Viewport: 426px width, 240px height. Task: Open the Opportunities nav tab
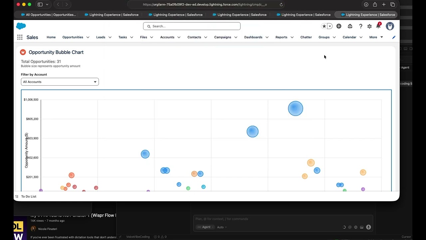pos(73,37)
